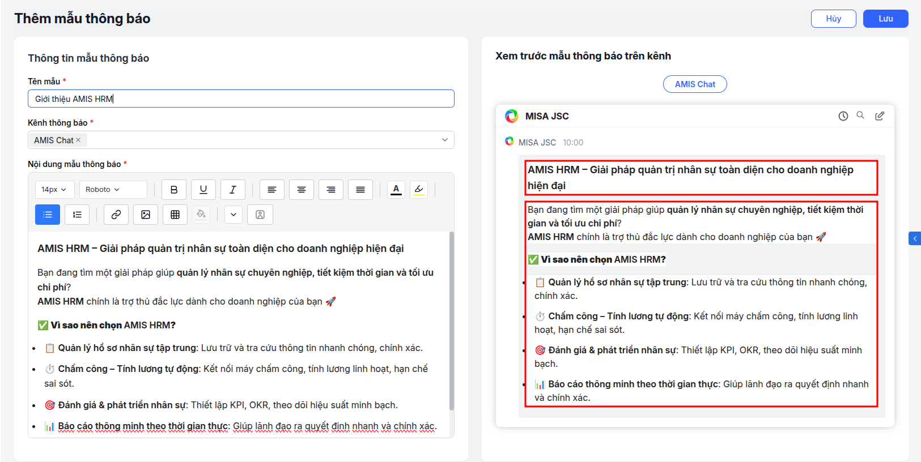
Task: Open the highlight color picker
Action: (419, 190)
